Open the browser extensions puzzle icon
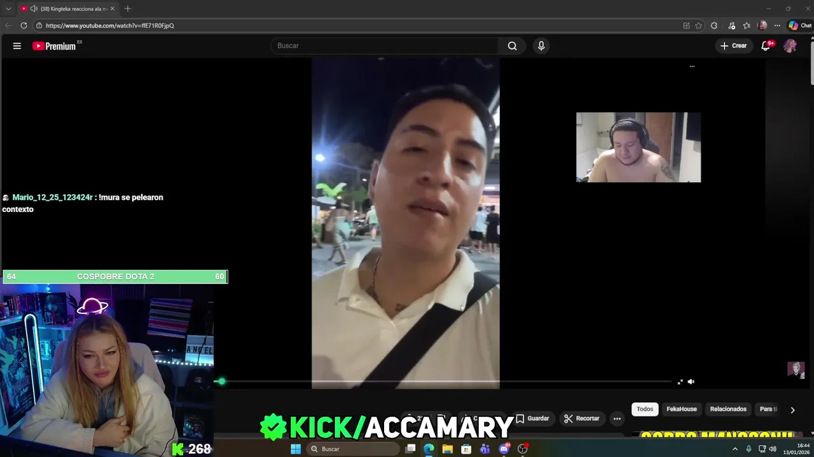The height and width of the screenshot is (457, 814). coord(714,25)
